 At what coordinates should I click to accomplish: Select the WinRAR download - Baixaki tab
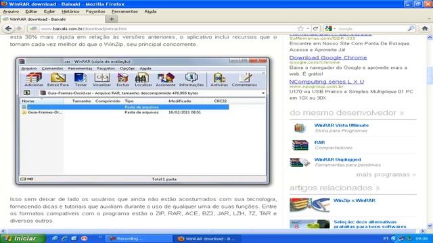[x=53, y=19]
